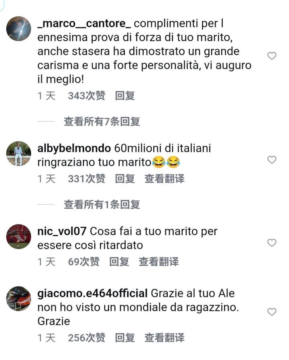The image size is (289, 360).
Task: See translation of giacomo.e464official comment
Action: pyautogui.click(x=165, y=338)
